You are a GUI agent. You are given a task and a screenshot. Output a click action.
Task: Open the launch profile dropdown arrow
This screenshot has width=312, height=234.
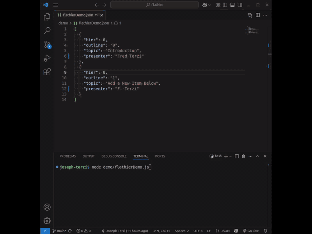[230, 156]
